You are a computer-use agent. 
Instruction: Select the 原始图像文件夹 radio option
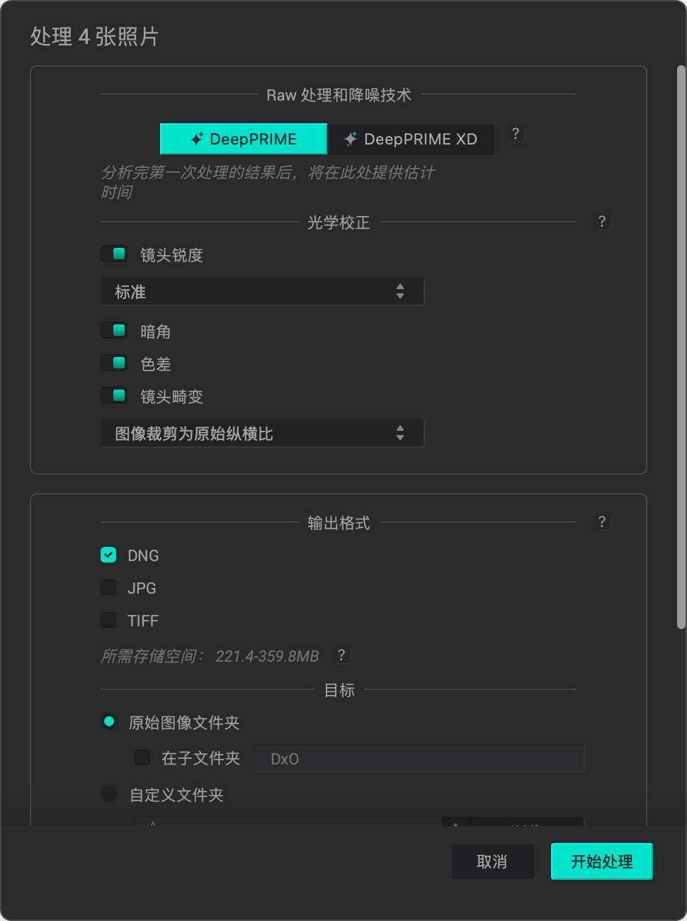[109, 722]
